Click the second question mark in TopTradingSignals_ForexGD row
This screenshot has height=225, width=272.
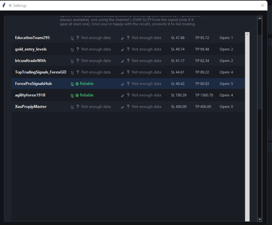(128, 72)
